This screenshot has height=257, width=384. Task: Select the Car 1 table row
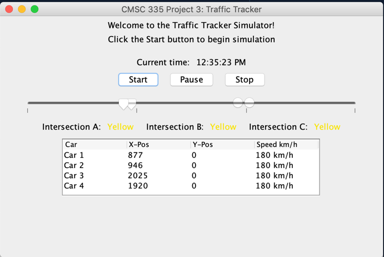click(191, 155)
